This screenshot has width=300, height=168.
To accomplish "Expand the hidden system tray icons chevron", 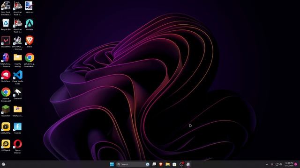I will 267,164.
